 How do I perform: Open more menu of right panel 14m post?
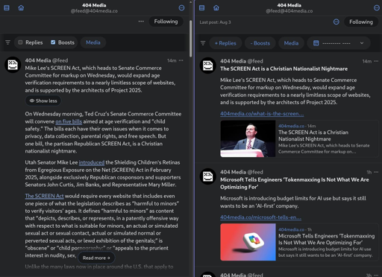tap(376, 61)
